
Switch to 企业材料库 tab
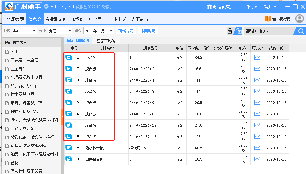pyautogui.click(x=117, y=19)
